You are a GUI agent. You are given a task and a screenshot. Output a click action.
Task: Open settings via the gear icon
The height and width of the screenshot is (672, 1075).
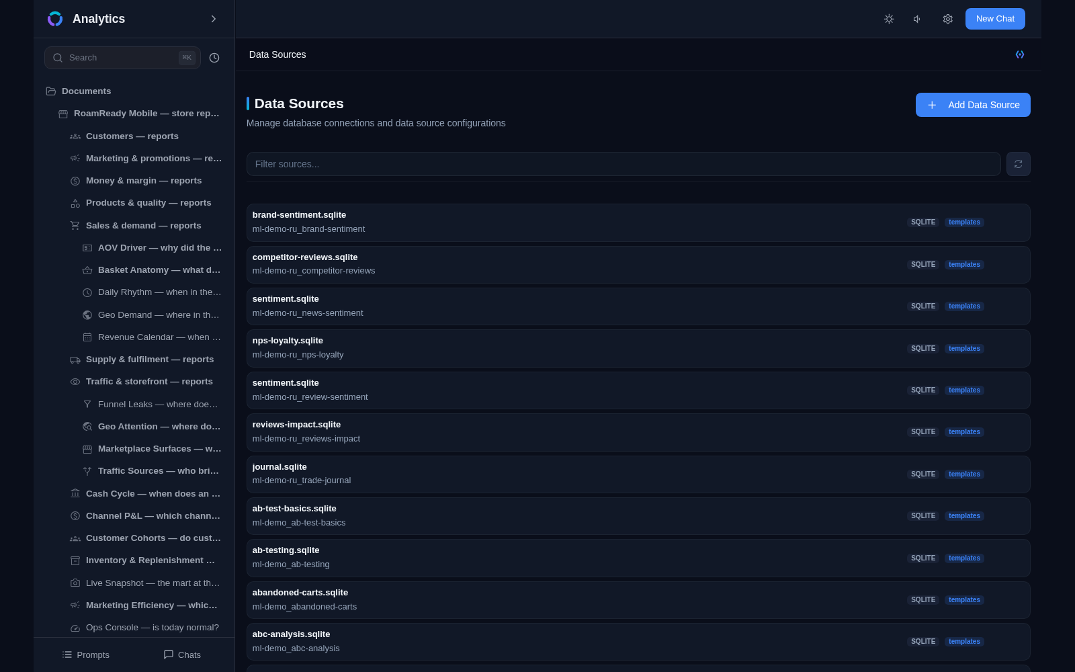pos(947,19)
